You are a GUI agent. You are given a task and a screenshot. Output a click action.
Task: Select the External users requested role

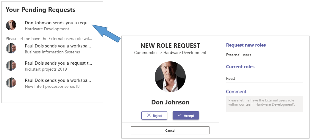(238, 55)
